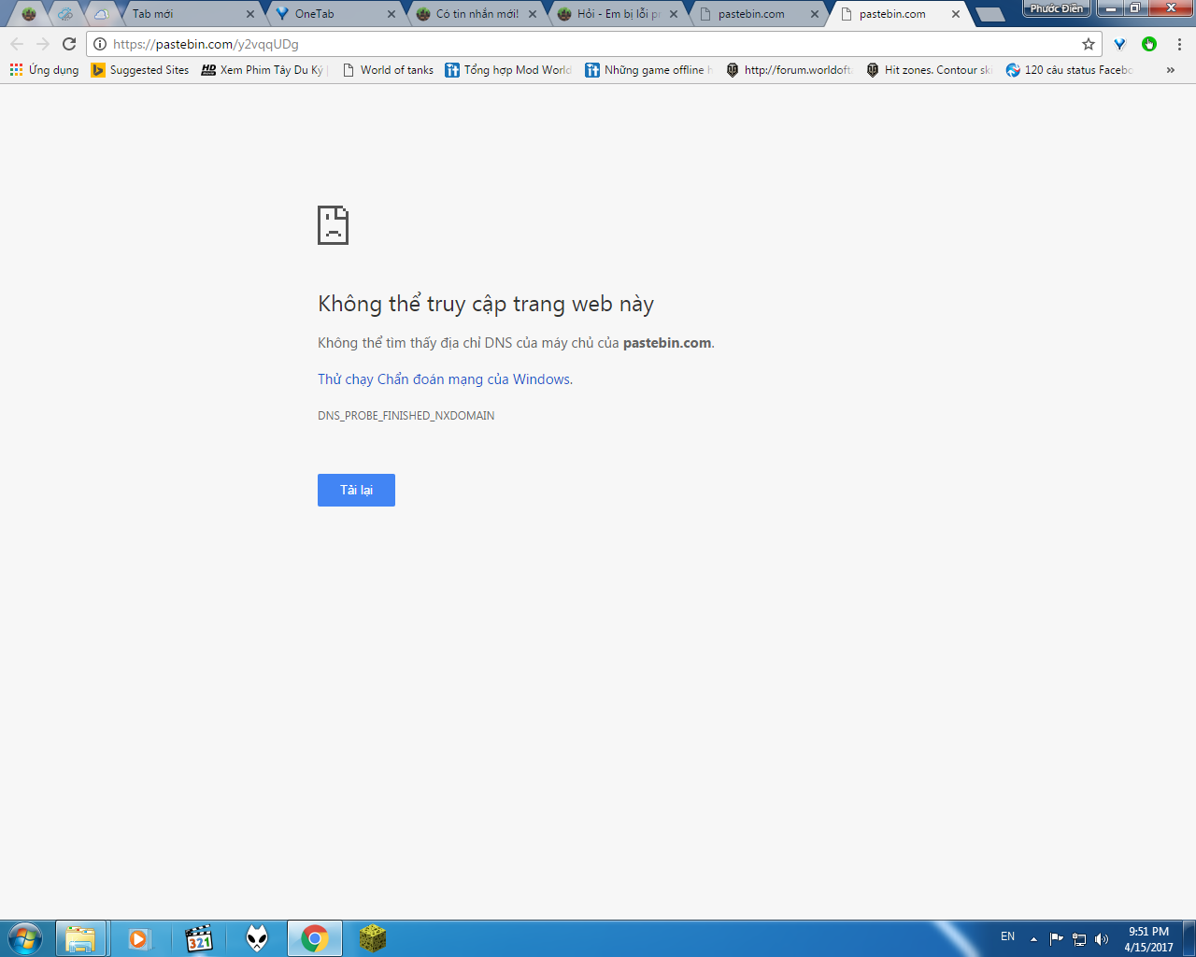Open the Chrome three-dot menu
1196x957 pixels.
1179,44
